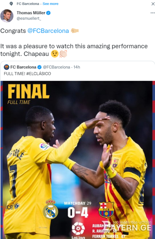Click the FULL TIME! quoted tweet text
Image resolution: width=155 pixels, height=239 pixels.
pyautogui.click(x=14, y=73)
